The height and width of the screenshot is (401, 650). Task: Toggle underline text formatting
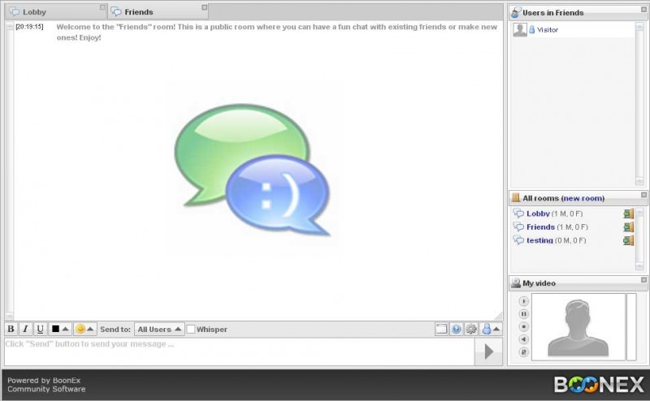pyautogui.click(x=40, y=329)
